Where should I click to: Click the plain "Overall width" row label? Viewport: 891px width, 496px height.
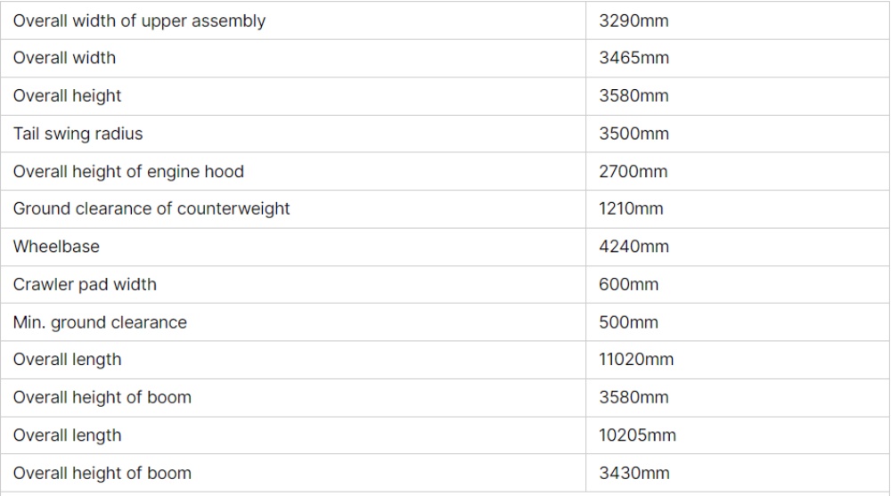click(x=64, y=59)
